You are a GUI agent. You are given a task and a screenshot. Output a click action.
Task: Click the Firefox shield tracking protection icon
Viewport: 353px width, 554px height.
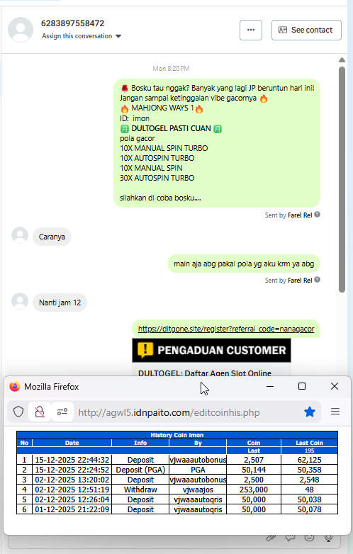click(x=18, y=412)
